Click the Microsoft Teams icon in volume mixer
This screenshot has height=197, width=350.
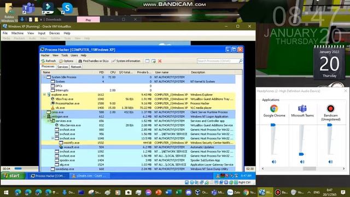click(302, 108)
